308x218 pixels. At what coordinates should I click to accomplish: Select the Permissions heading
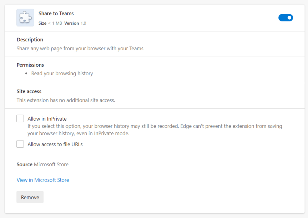tap(30, 65)
